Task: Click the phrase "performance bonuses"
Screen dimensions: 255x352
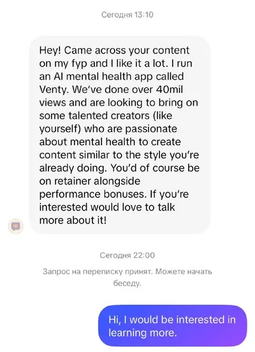Action: [92, 194]
